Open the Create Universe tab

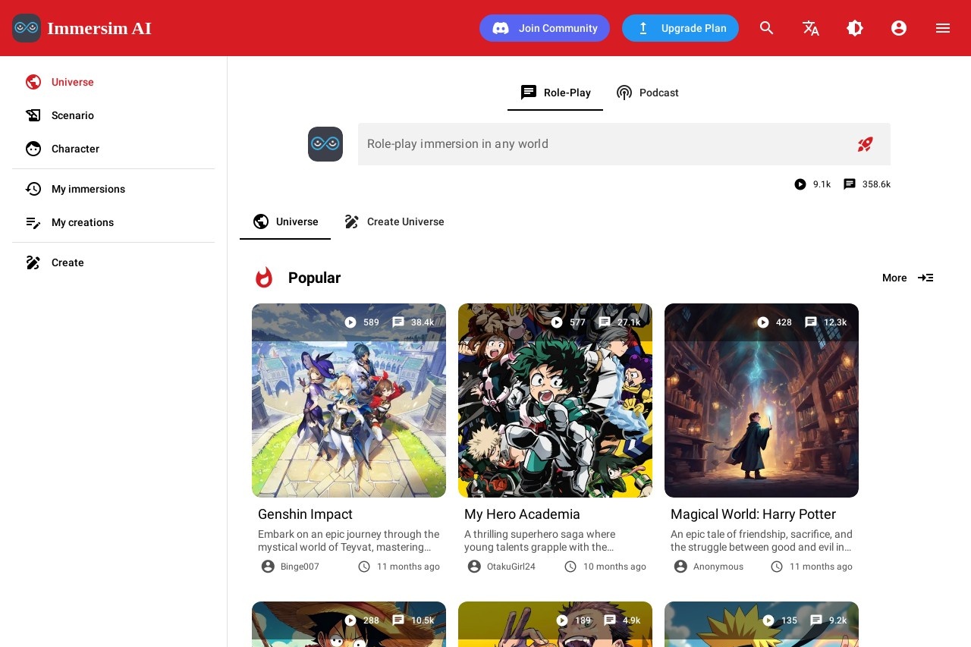click(394, 221)
